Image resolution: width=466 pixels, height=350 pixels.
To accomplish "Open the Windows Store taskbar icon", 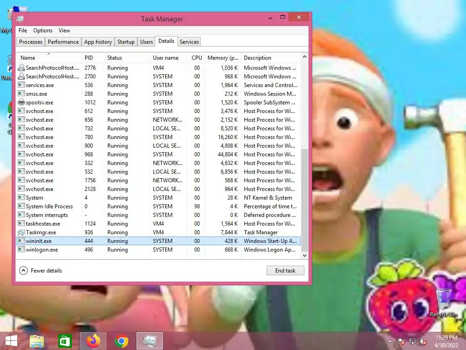I will point(65,341).
